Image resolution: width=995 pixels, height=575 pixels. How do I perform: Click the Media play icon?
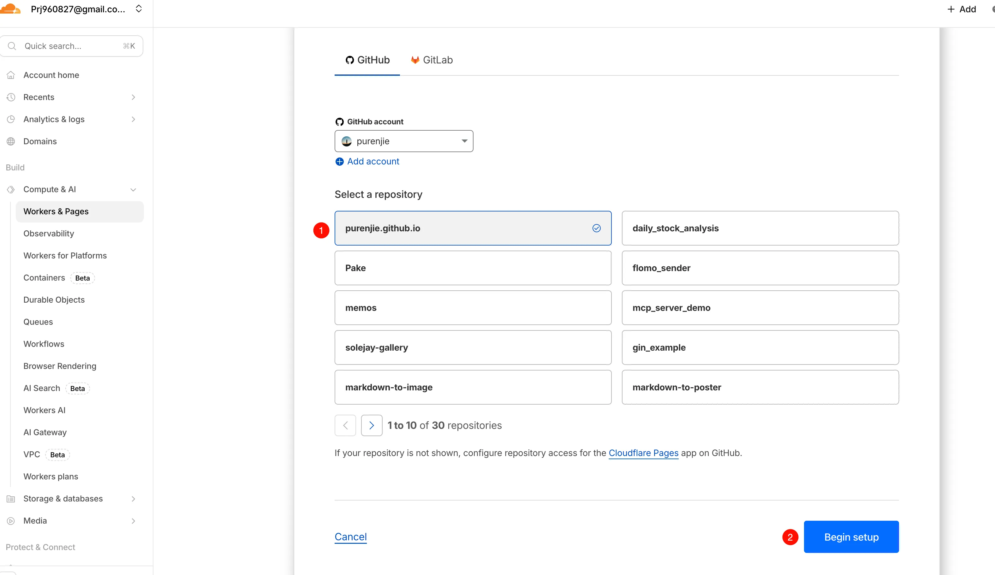click(x=11, y=521)
